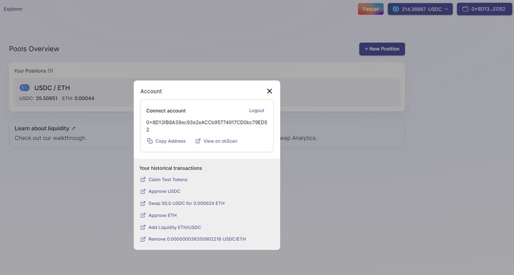The image size is (514, 275).
Task: Click the ETH: 0.00044 position value
Action: click(78, 98)
